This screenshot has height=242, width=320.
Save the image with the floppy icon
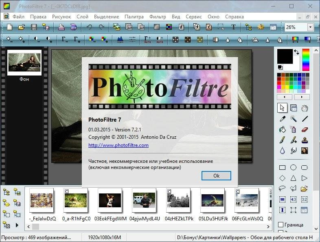tap(34, 27)
